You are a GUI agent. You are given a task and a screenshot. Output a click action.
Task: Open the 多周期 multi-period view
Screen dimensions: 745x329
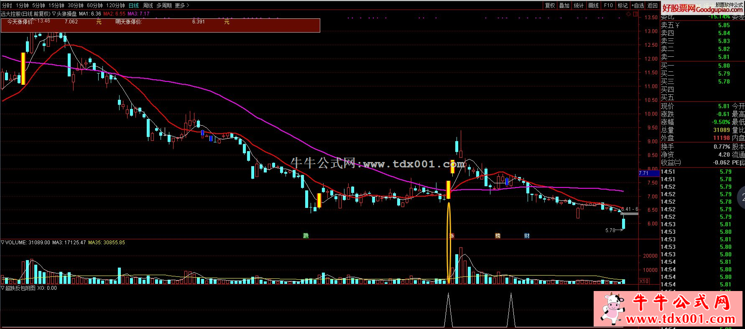click(x=164, y=5)
